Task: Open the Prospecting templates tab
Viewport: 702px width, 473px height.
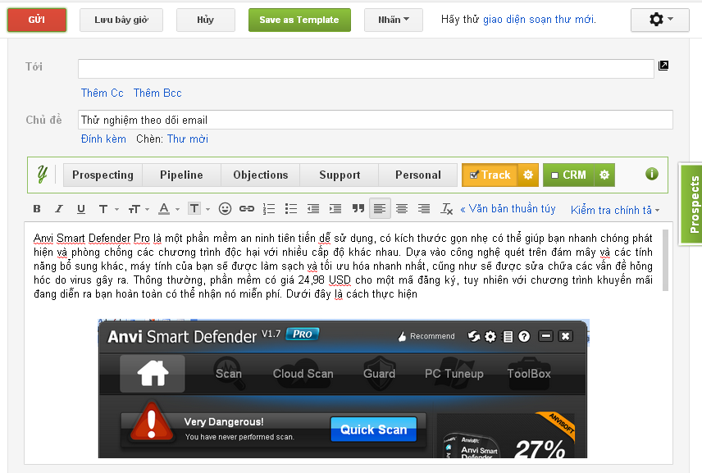Action: pyautogui.click(x=103, y=175)
